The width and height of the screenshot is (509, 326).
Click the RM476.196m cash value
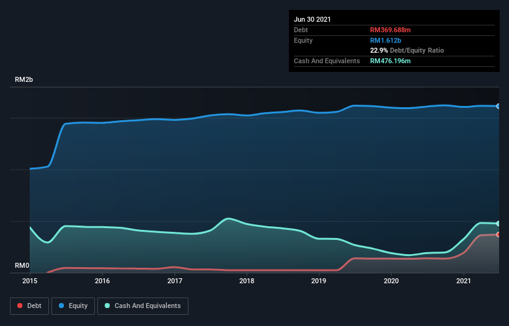pyautogui.click(x=390, y=61)
